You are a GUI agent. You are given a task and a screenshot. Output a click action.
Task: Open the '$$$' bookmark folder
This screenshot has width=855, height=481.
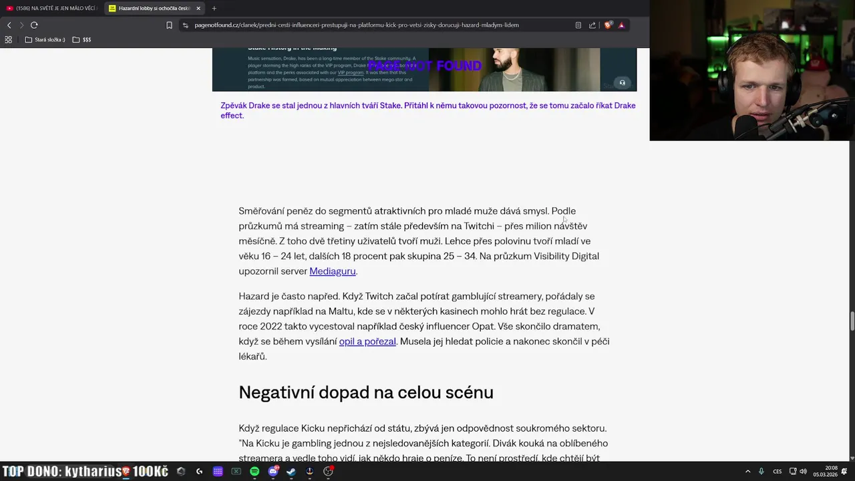pyautogui.click(x=81, y=39)
